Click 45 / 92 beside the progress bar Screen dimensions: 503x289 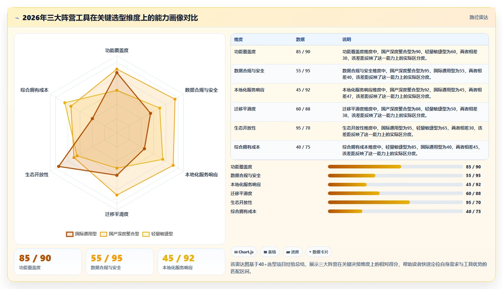[x=473, y=185]
